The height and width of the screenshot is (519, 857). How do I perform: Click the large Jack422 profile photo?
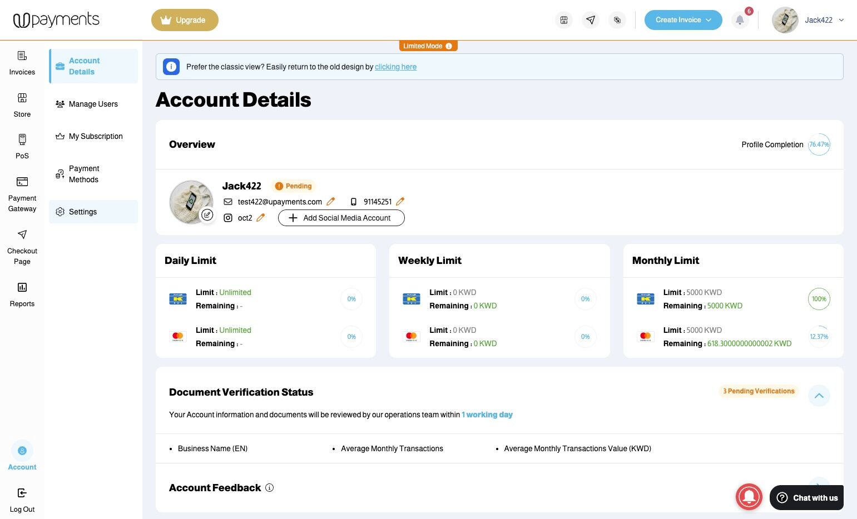[x=191, y=202]
